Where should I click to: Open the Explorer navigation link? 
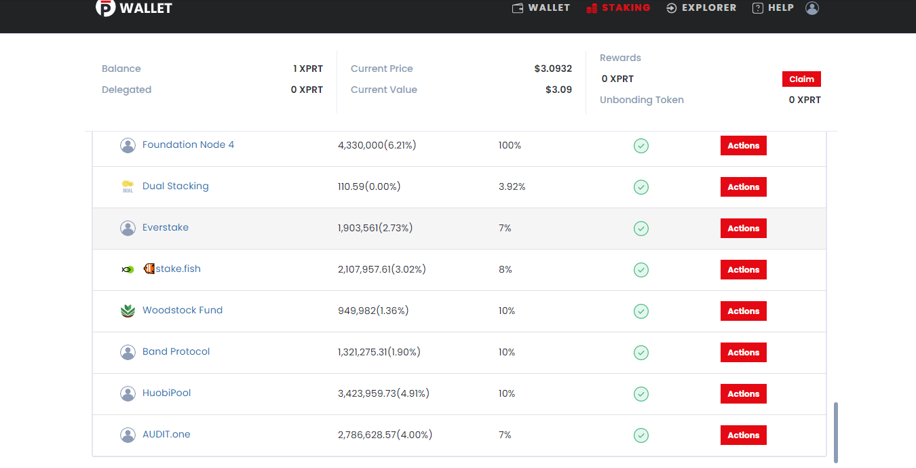[702, 8]
